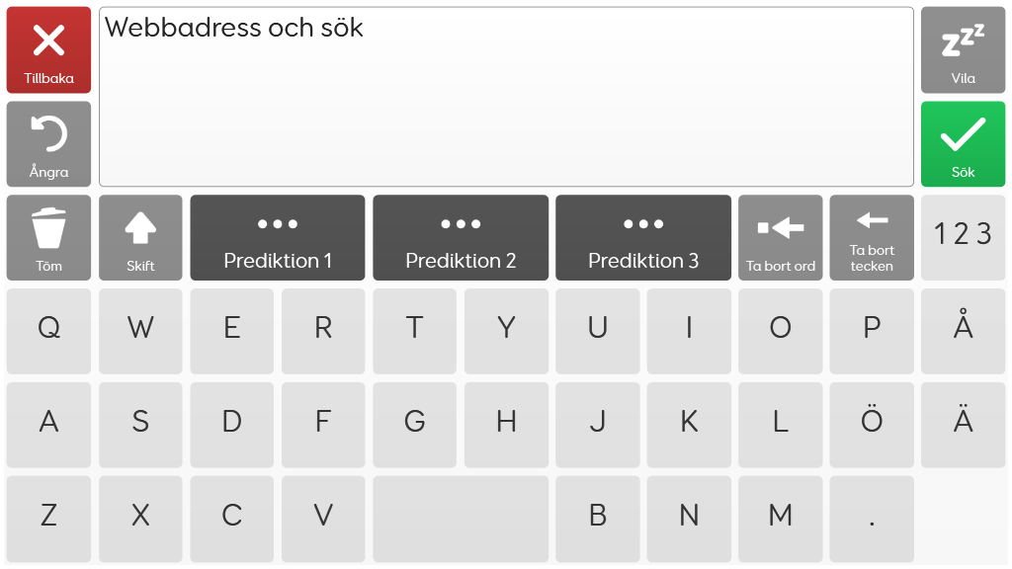1012x569 pixels.
Task: Tap the Ä letter key
Action: coord(963,425)
